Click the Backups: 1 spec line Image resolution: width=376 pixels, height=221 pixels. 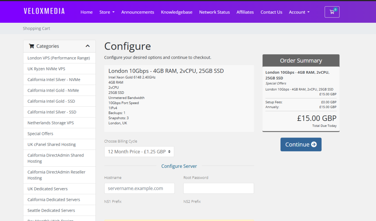[x=117, y=113]
